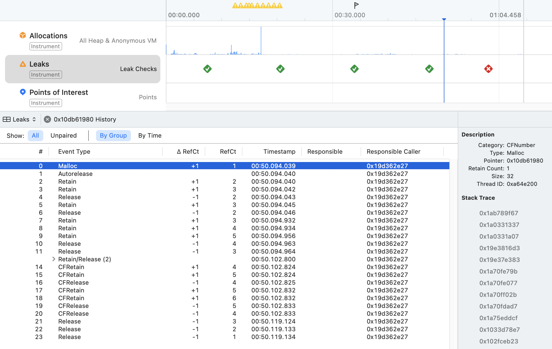Switch event listing to By Time
Image resolution: width=552 pixels, height=349 pixels.
150,136
